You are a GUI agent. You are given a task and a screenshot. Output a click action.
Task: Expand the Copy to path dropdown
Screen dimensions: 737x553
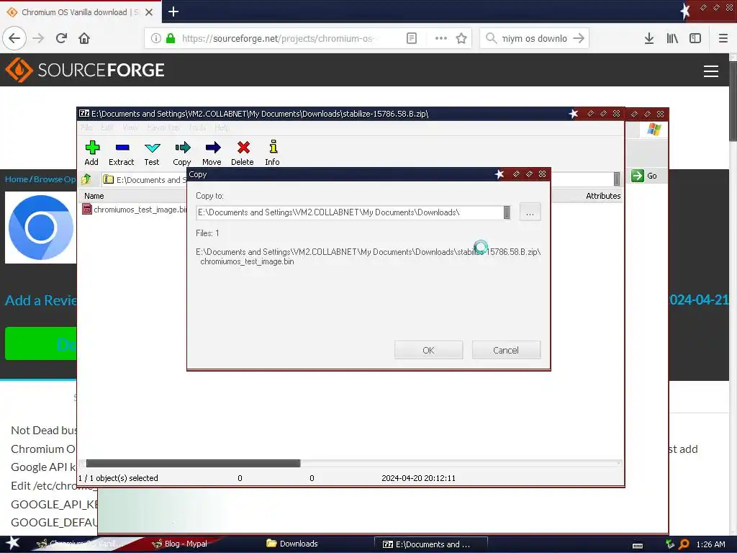tap(506, 212)
